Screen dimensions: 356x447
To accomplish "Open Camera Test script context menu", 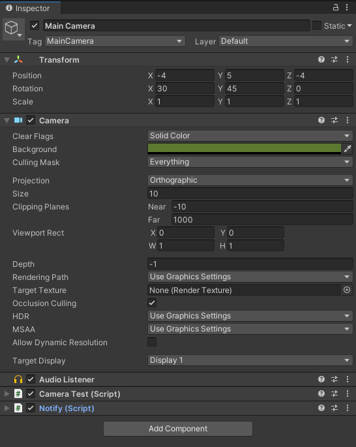I will pos(348,393).
